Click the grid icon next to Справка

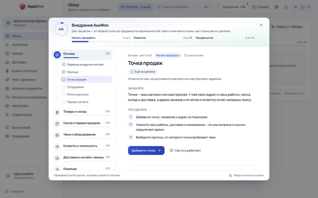tap(276, 7)
